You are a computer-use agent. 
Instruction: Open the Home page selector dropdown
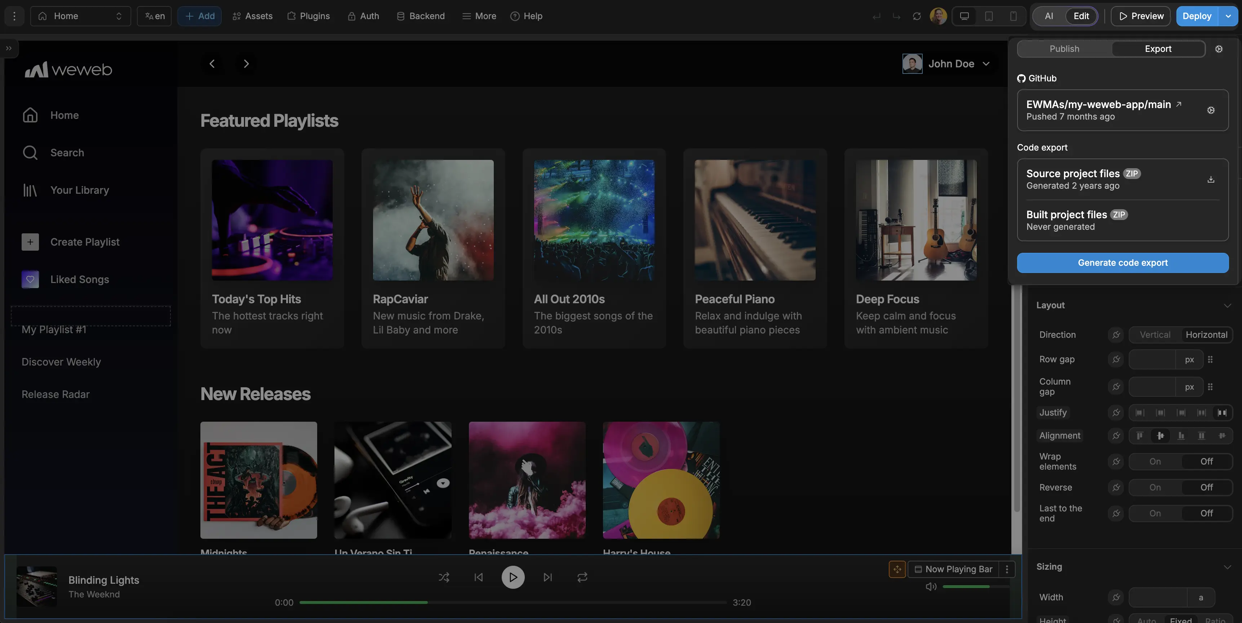click(x=80, y=16)
